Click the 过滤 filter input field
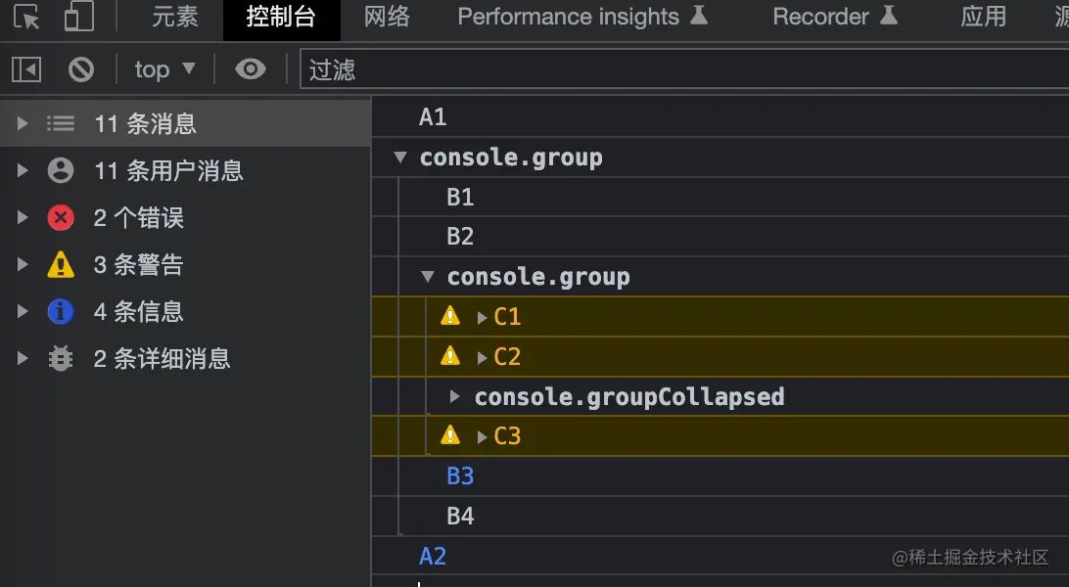This screenshot has height=587, width=1069. point(675,69)
